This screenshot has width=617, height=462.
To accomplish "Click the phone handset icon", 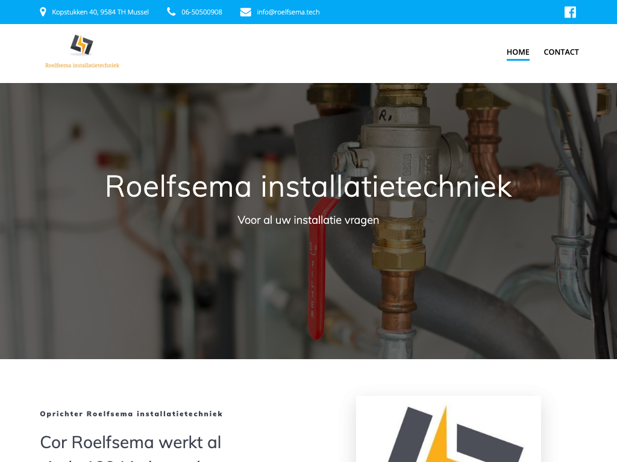I will (x=171, y=12).
